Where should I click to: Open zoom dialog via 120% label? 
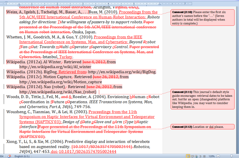click(212, 156)
